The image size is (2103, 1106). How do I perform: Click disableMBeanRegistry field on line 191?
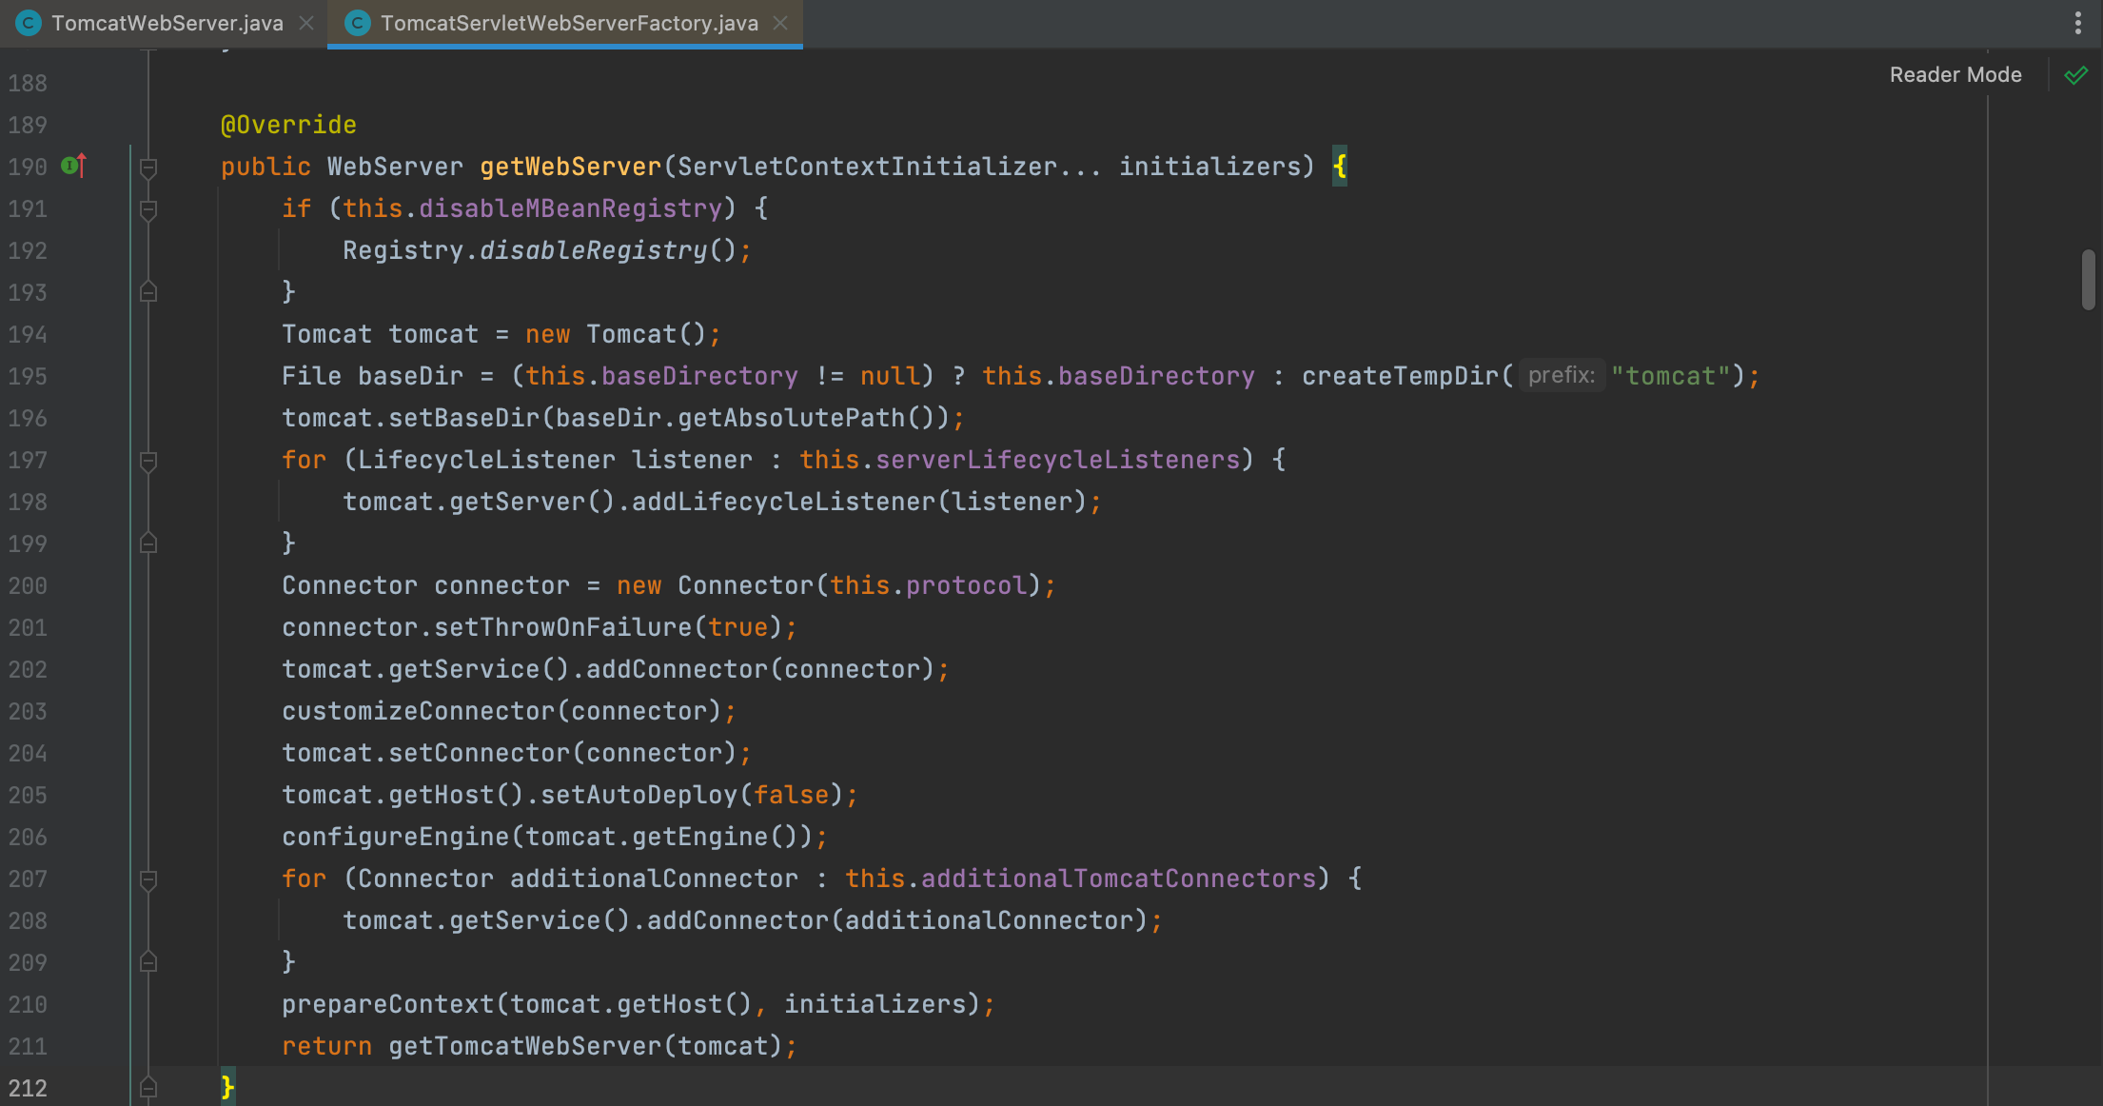[571, 208]
